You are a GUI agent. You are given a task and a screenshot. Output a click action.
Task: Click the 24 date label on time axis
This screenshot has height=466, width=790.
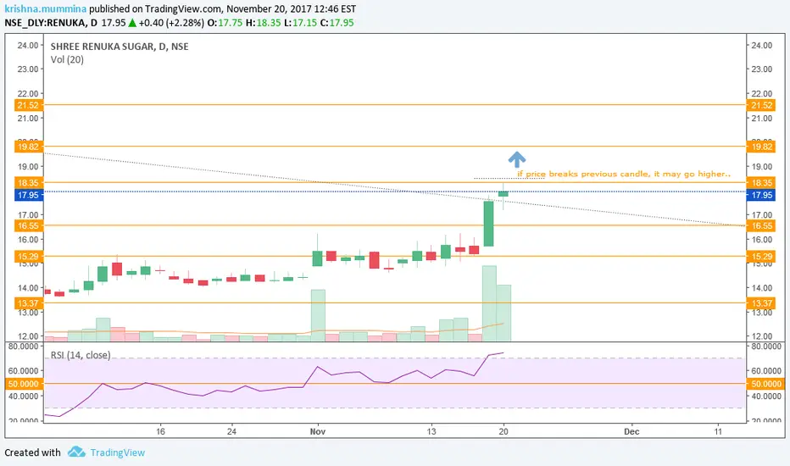coord(231,431)
